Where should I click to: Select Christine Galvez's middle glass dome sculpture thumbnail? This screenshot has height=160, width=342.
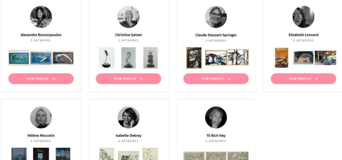coord(129,58)
